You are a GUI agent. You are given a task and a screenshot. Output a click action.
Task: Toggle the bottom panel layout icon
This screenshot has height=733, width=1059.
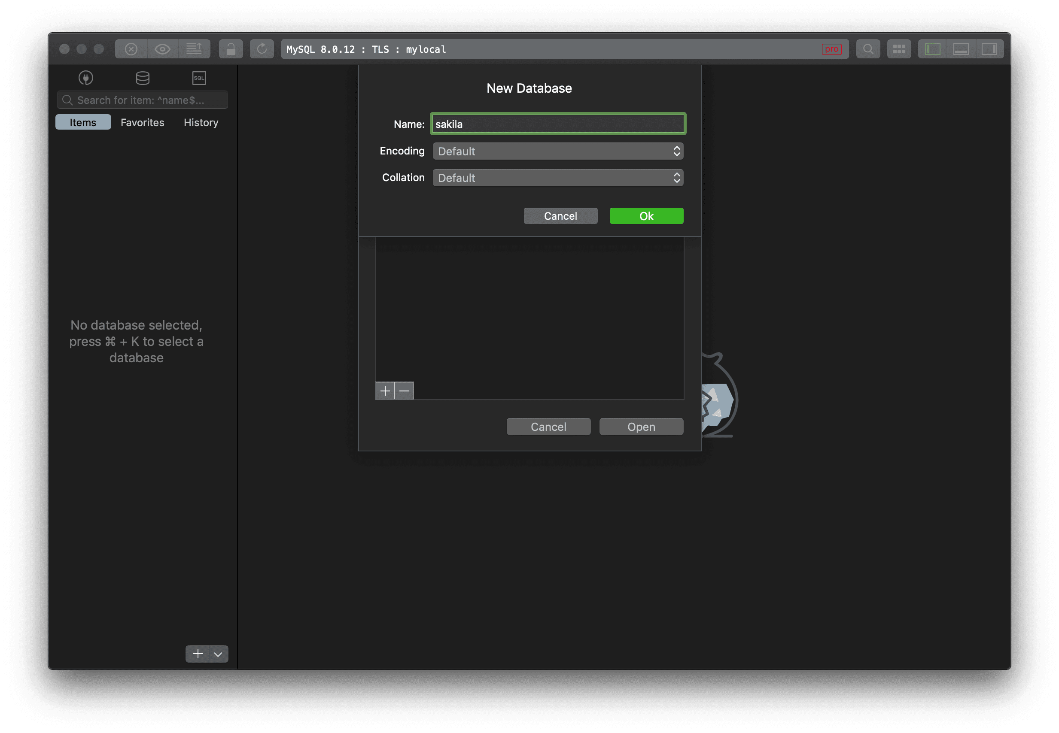961,49
